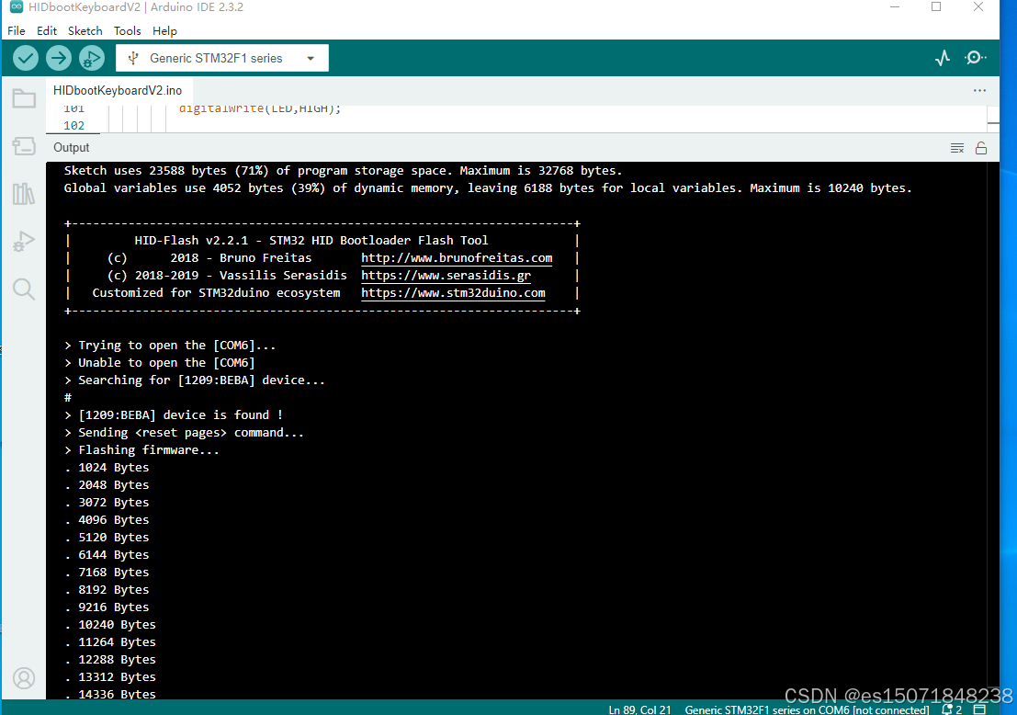Click the Verify sketch checkmark button
This screenshot has height=715, width=1017.
coord(26,59)
